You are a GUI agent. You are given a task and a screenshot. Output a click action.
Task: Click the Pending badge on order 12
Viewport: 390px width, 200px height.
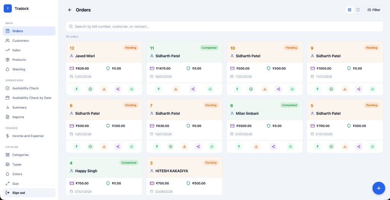131,48
